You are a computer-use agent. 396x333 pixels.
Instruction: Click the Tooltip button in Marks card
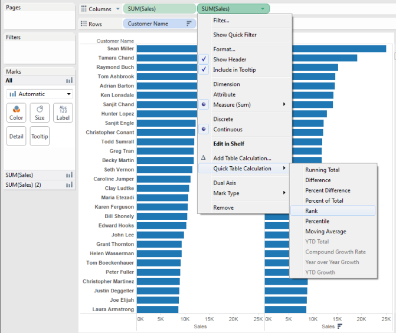pos(40,136)
